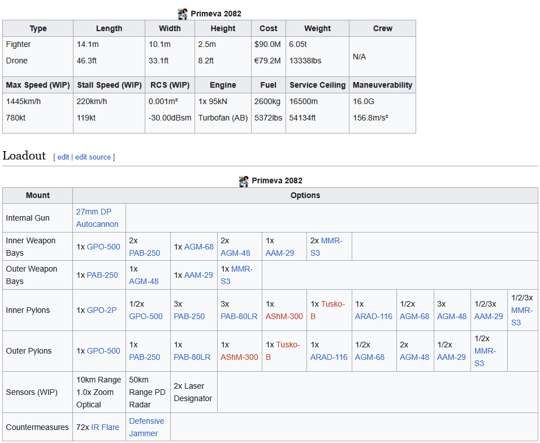Click the Primeva 2082 icon above the specs table

tap(183, 14)
